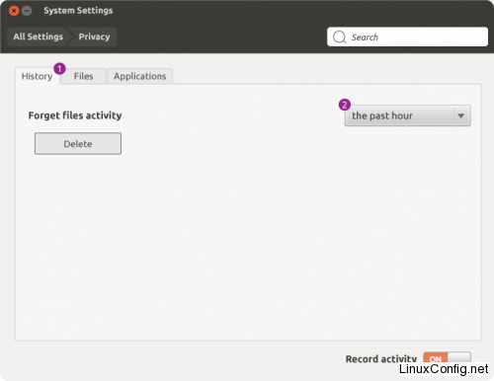494x381 pixels.
Task: Close the System Settings window
Action: tap(14, 11)
